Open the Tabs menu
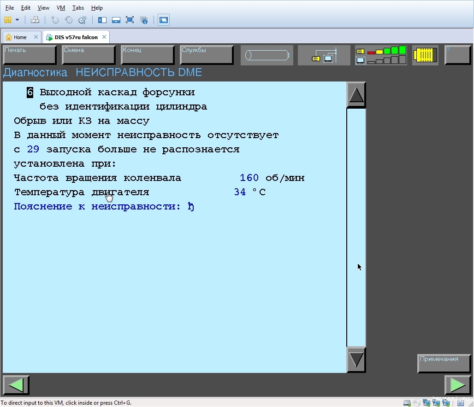 (x=78, y=8)
